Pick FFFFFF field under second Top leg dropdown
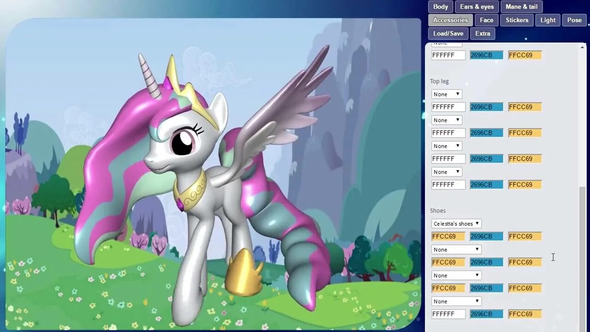 (x=448, y=132)
